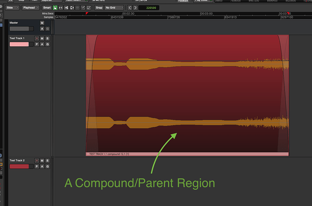
Task: Mute the Master track
Action: pos(42,23)
